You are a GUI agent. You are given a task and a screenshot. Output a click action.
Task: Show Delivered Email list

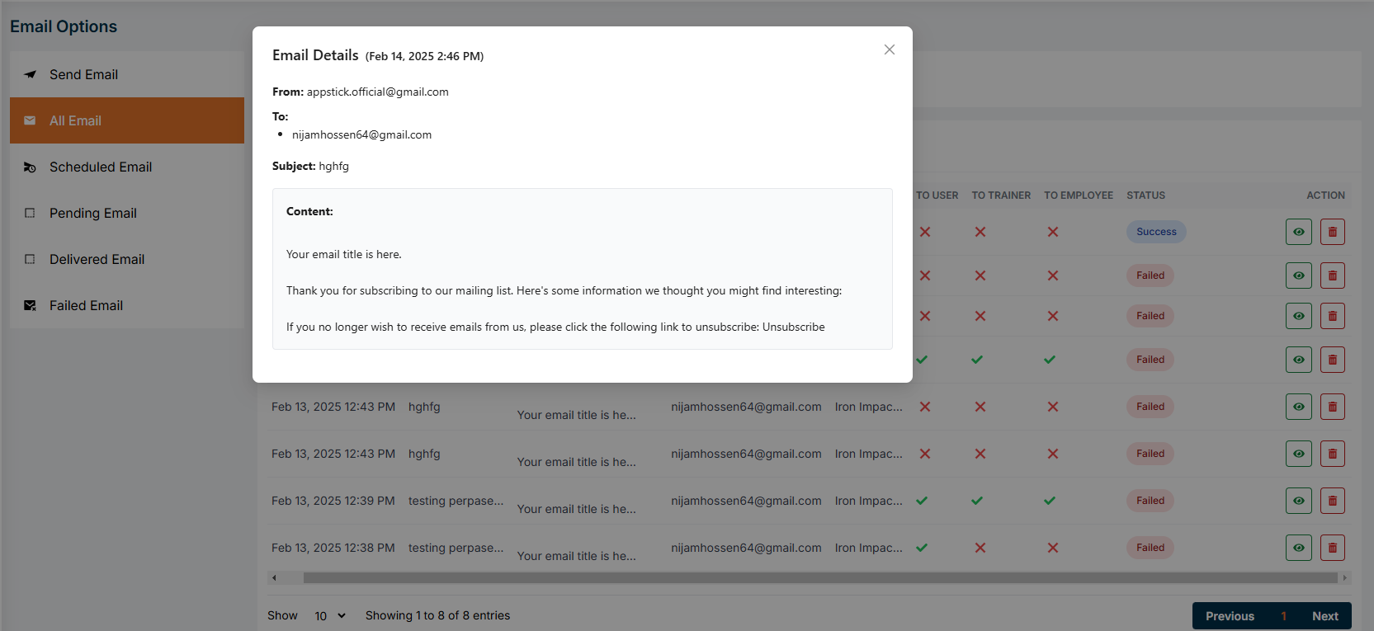[x=127, y=259]
